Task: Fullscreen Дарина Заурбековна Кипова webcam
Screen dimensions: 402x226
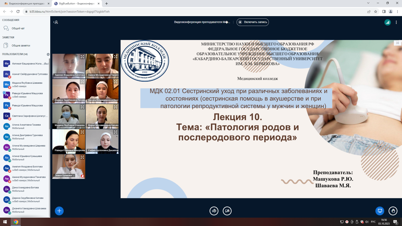Action: pyautogui.click(x=82, y=82)
